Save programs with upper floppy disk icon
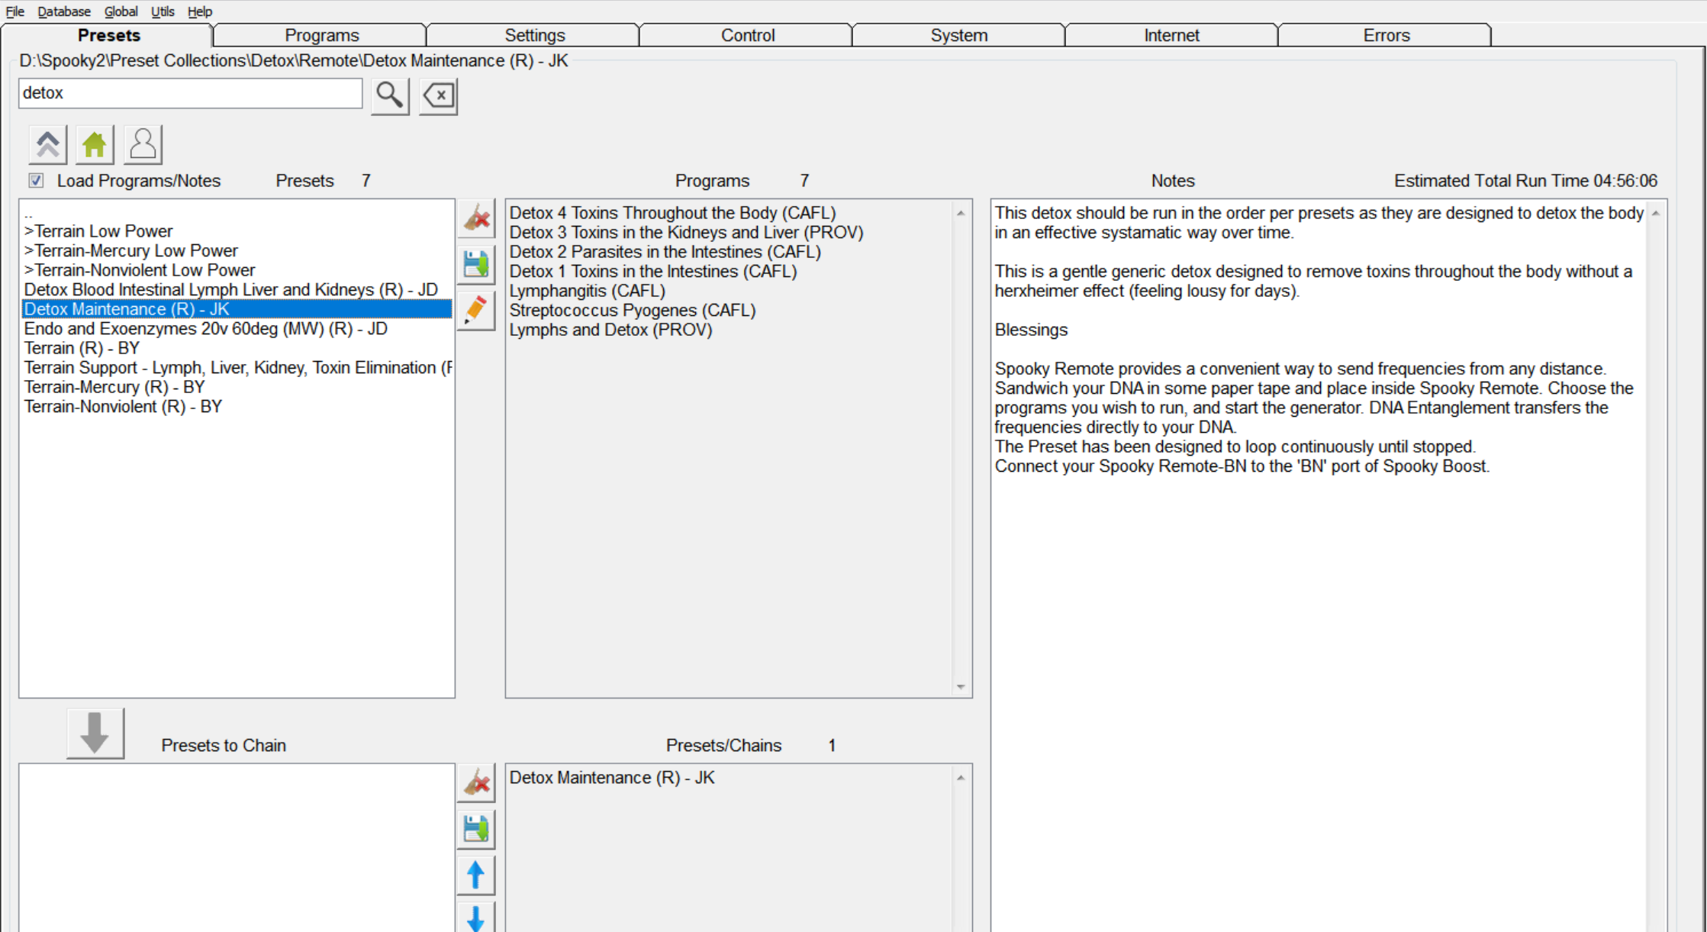The width and height of the screenshot is (1707, 932). 476,264
